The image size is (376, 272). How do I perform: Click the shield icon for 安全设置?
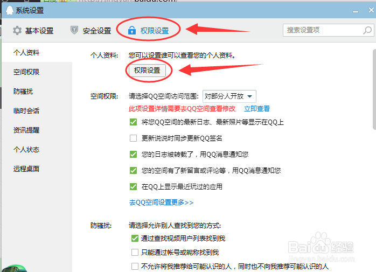tap(74, 30)
